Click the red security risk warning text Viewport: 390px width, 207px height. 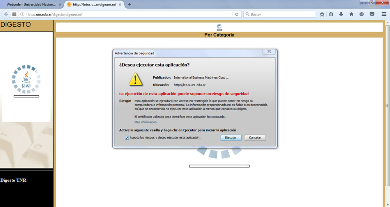(184, 94)
